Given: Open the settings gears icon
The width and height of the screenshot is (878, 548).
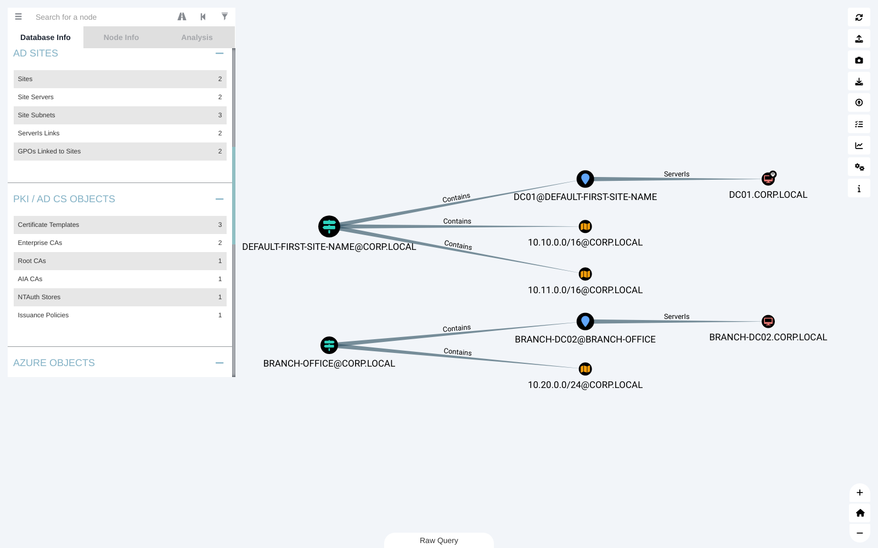Looking at the screenshot, I should (859, 167).
